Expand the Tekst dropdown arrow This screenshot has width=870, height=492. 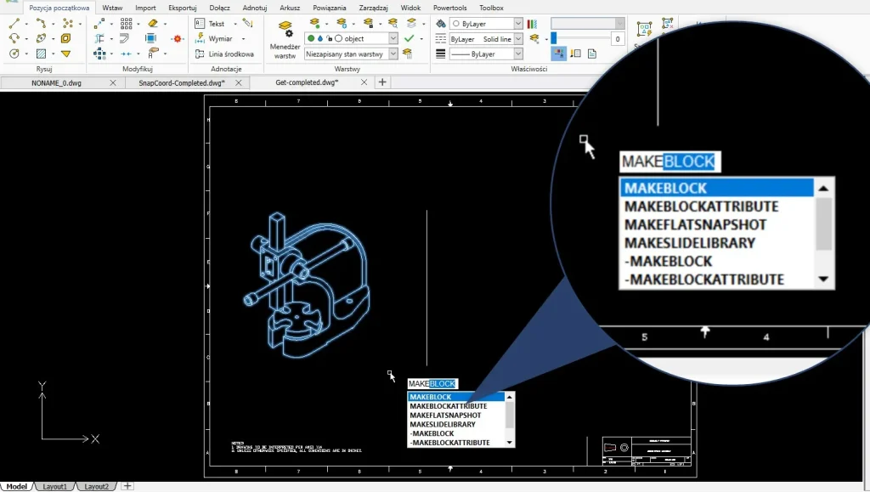(235, 24)
